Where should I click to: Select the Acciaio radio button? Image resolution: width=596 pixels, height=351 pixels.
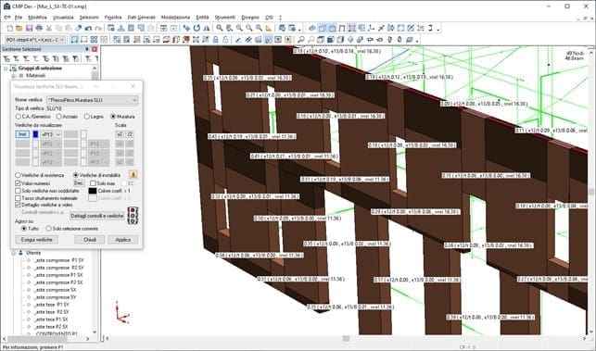click(x=58, y=117)
